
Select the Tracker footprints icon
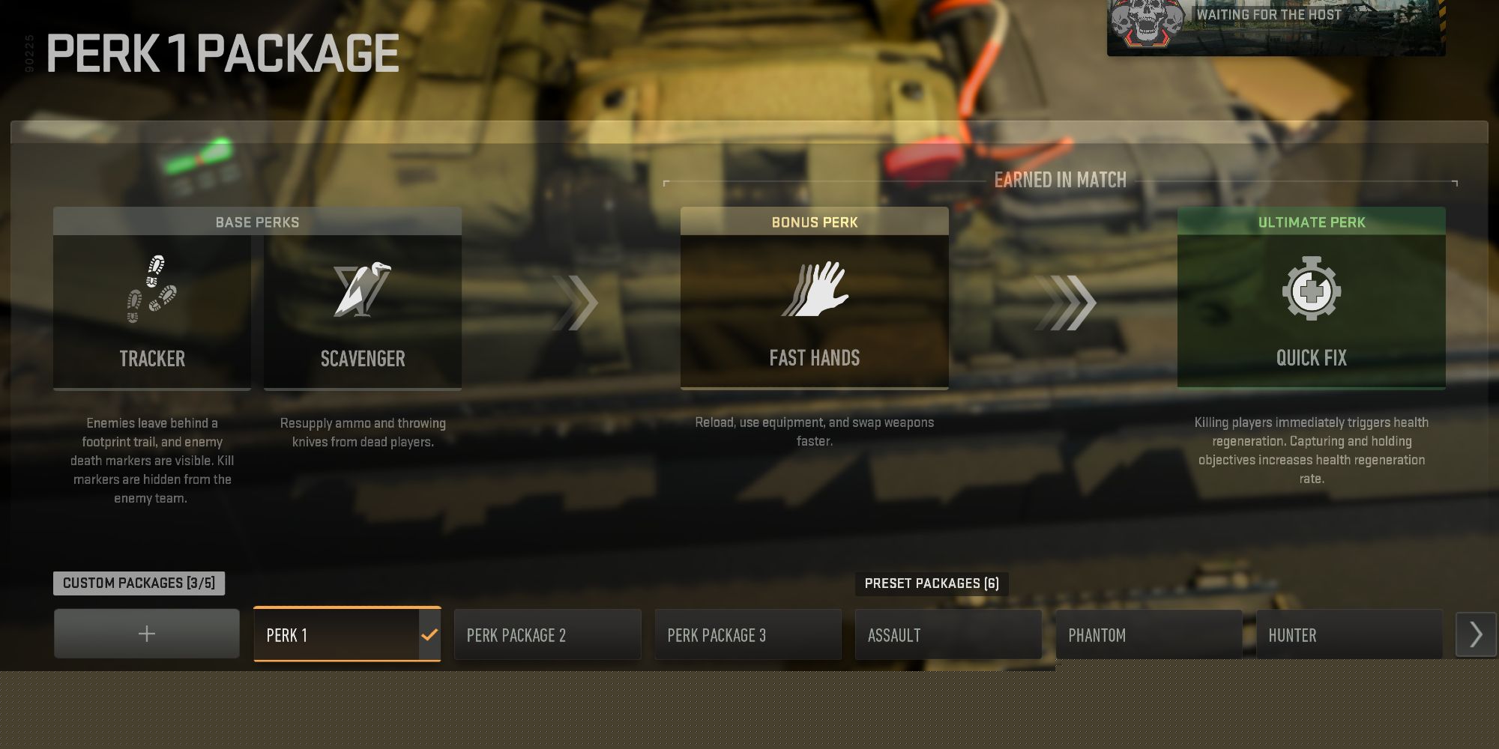pyautogui.click(x=152, y=288)
